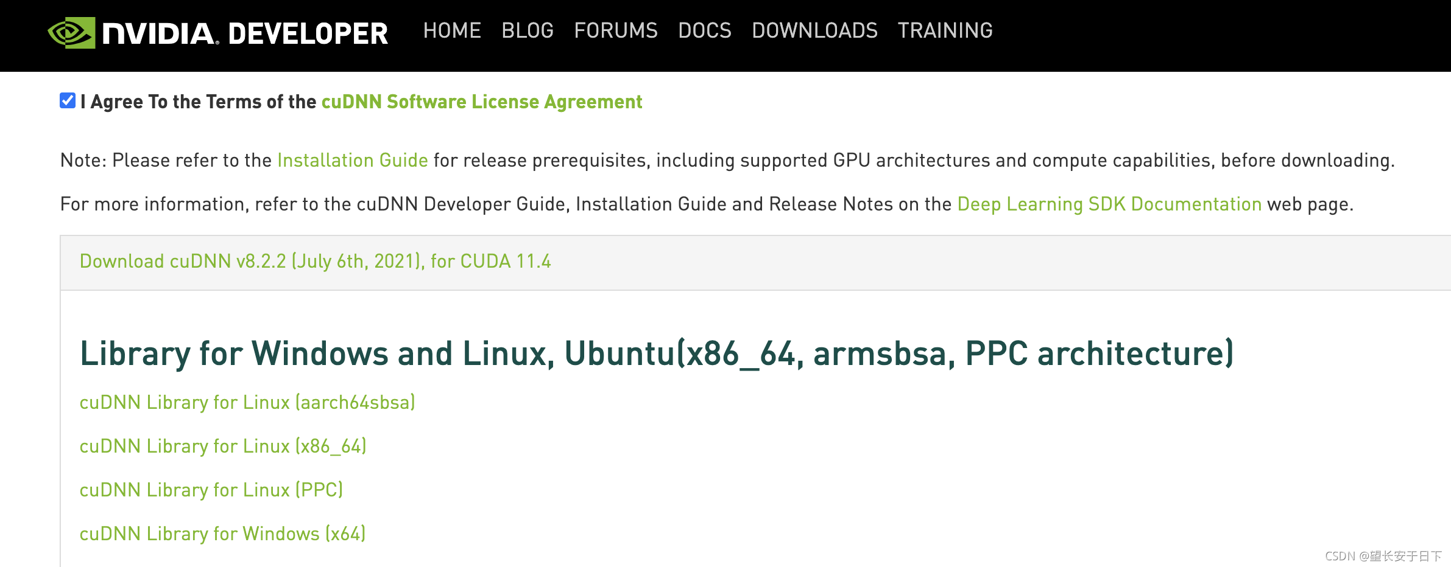Click the 'Library for Windows and Linux' heading
The height and width of the screenshot is (567, 1451).
pos(657,353)
